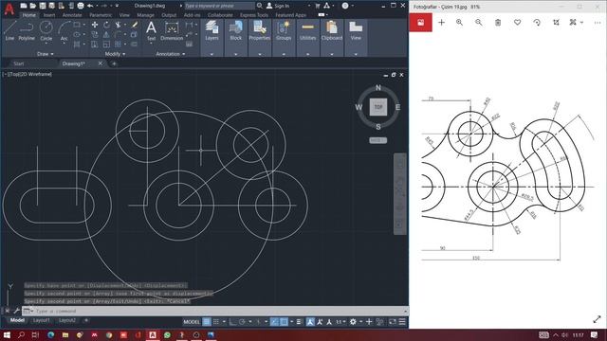Viewport: 607px width, 341px height.
Task: Click the Mirror tool in Modify panel
Action: [106, 35]
